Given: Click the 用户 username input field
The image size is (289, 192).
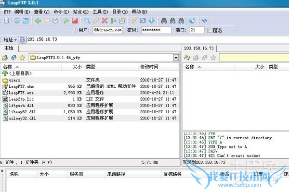Looking at the screenshot, I should click(x=107, y=30).
